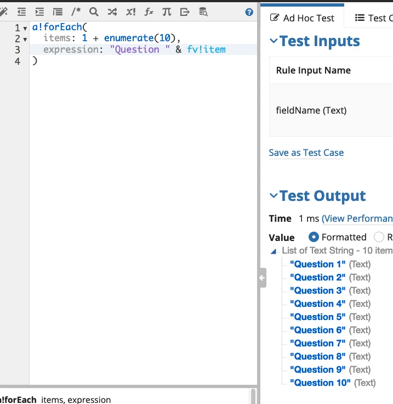Click the enumerate function on line 2
Screen dimensions: 393x404
[x=129, y=38]
